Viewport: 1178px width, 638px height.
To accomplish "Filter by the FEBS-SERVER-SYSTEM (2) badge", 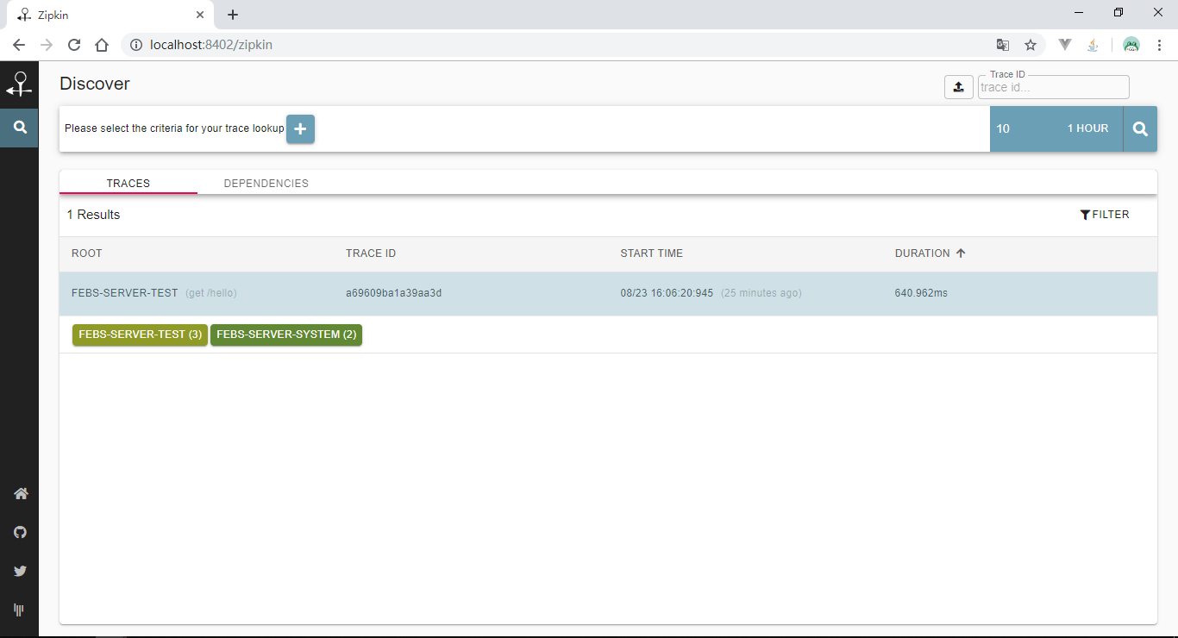I will [286, 335].
